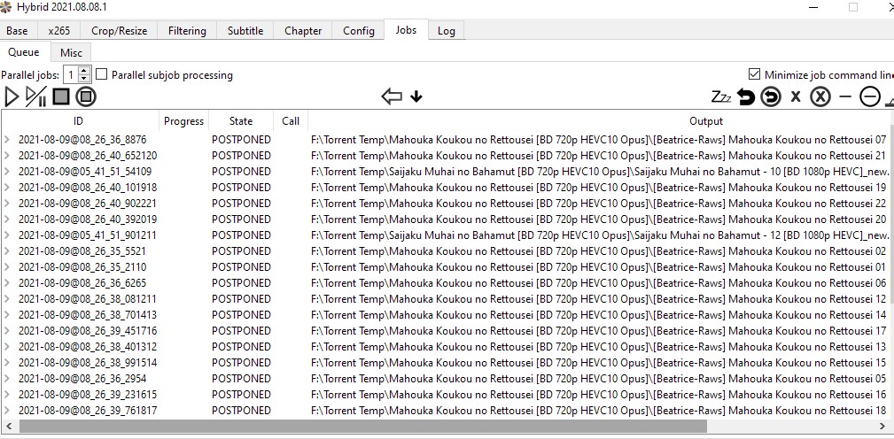Screen dimensions: 894x439
Task: Click the circled stop-all jobs icon
Action: (86, 97)
